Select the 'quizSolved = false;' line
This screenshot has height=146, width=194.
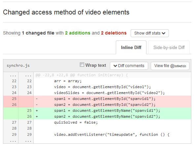[76, 122]
